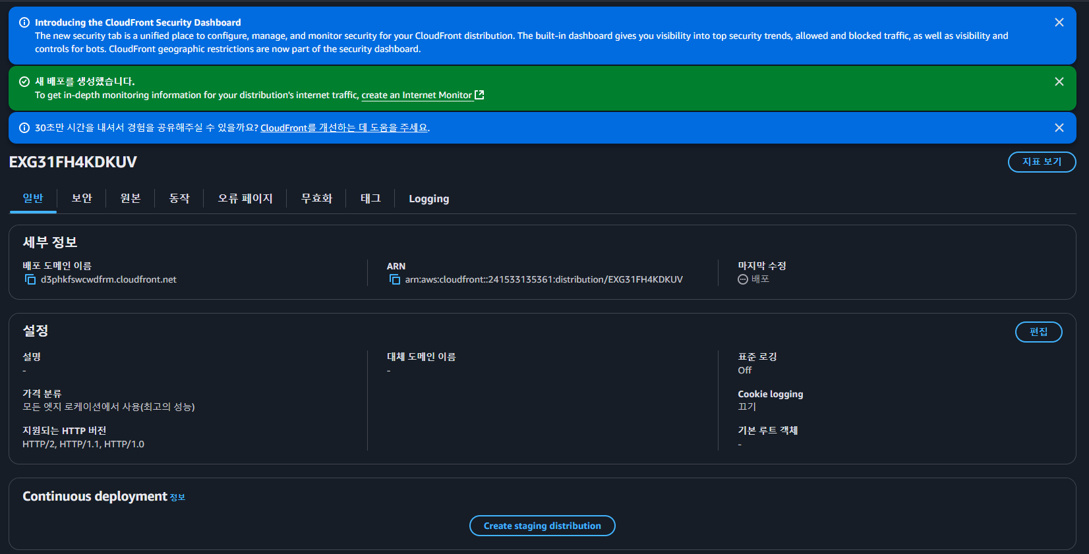Click the HTTP/2, HTTP/1.1, HTTP/1.0 value
The image size is (1089, 554).
click(x=84, y=444)
